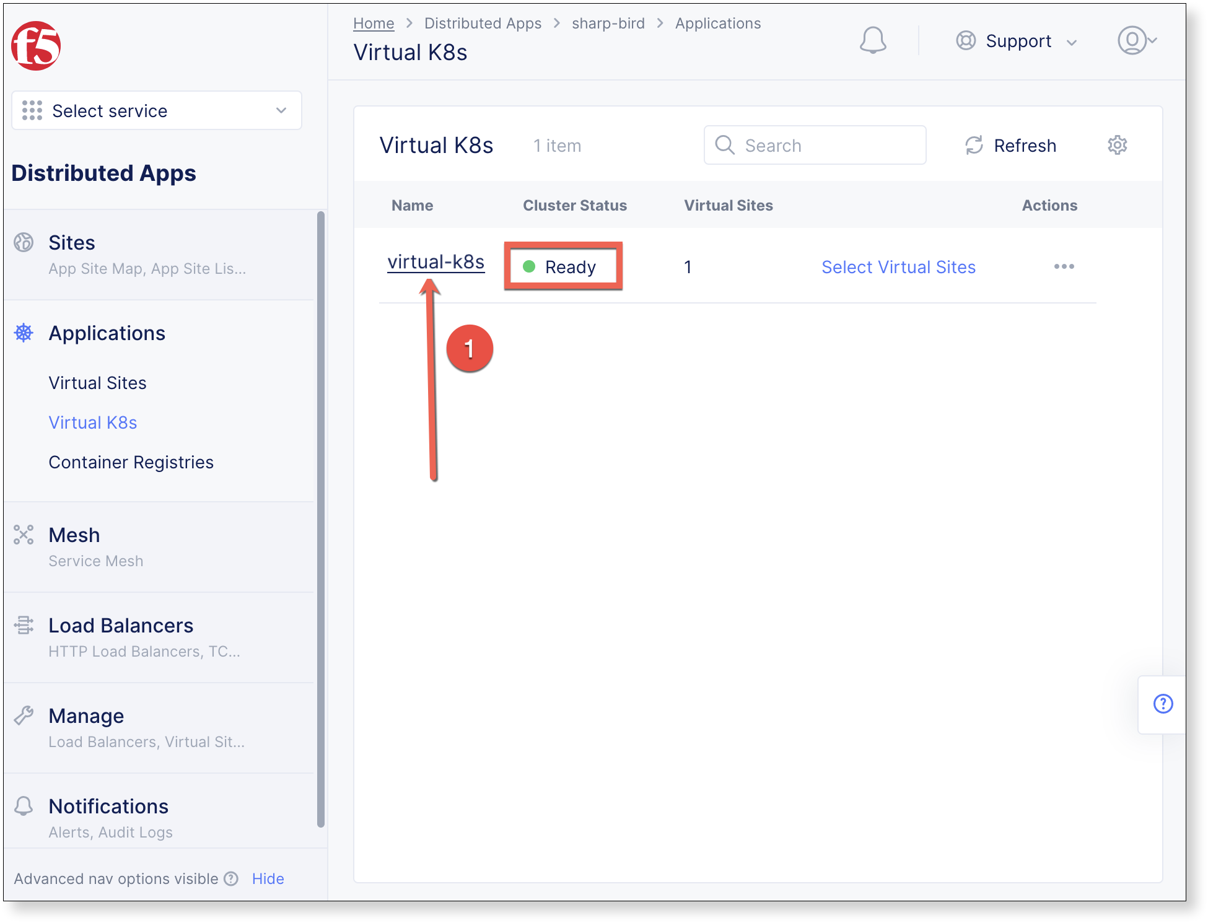This screenshot has width=1208, height=923.
Task: Open table settings gear
Action: [1118, 145]
